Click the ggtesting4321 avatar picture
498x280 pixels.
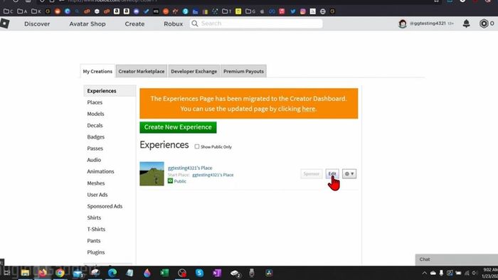tap(403, 23)
